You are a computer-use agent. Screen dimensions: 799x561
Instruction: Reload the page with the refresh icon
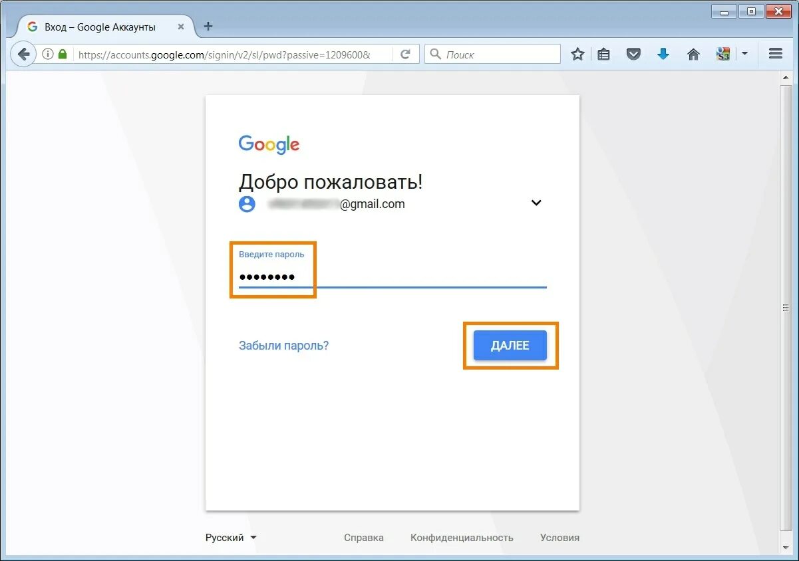405,55
